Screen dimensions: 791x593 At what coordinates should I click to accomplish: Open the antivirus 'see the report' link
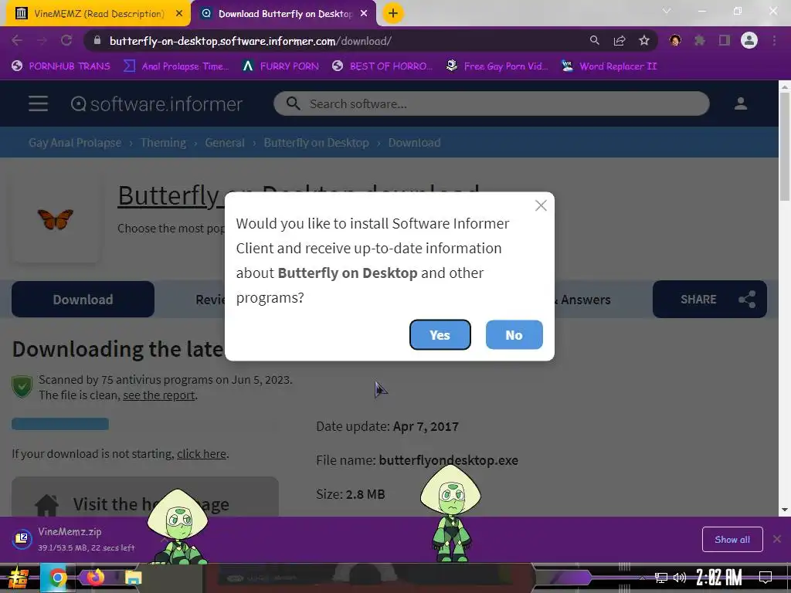click(x=159, y=395)
